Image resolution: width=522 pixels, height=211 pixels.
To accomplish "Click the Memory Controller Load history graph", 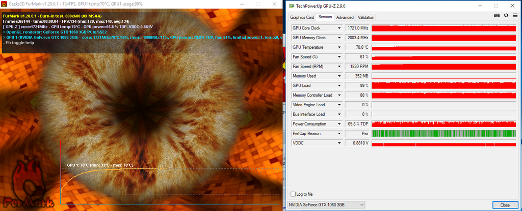I will click(x=444, y=96).
